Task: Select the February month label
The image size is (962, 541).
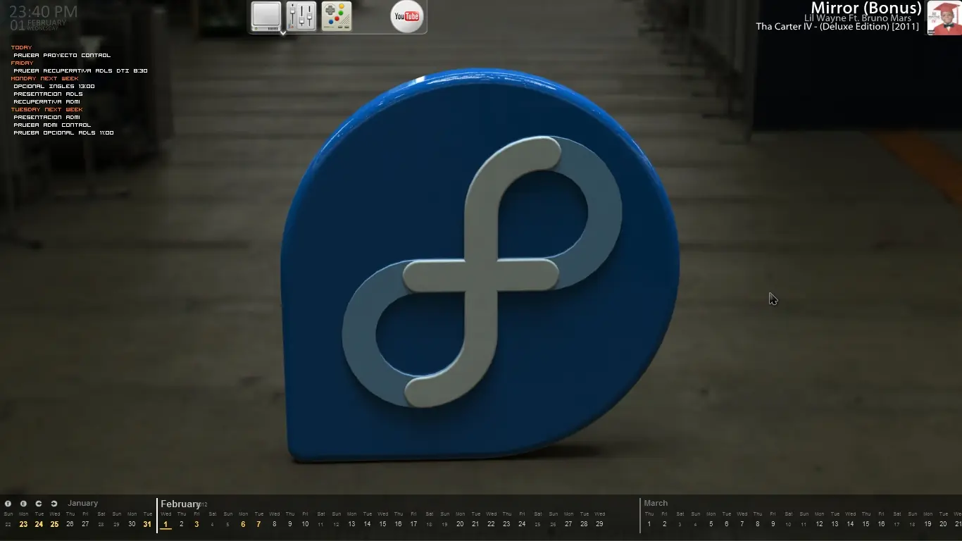Action: point(180,504)
